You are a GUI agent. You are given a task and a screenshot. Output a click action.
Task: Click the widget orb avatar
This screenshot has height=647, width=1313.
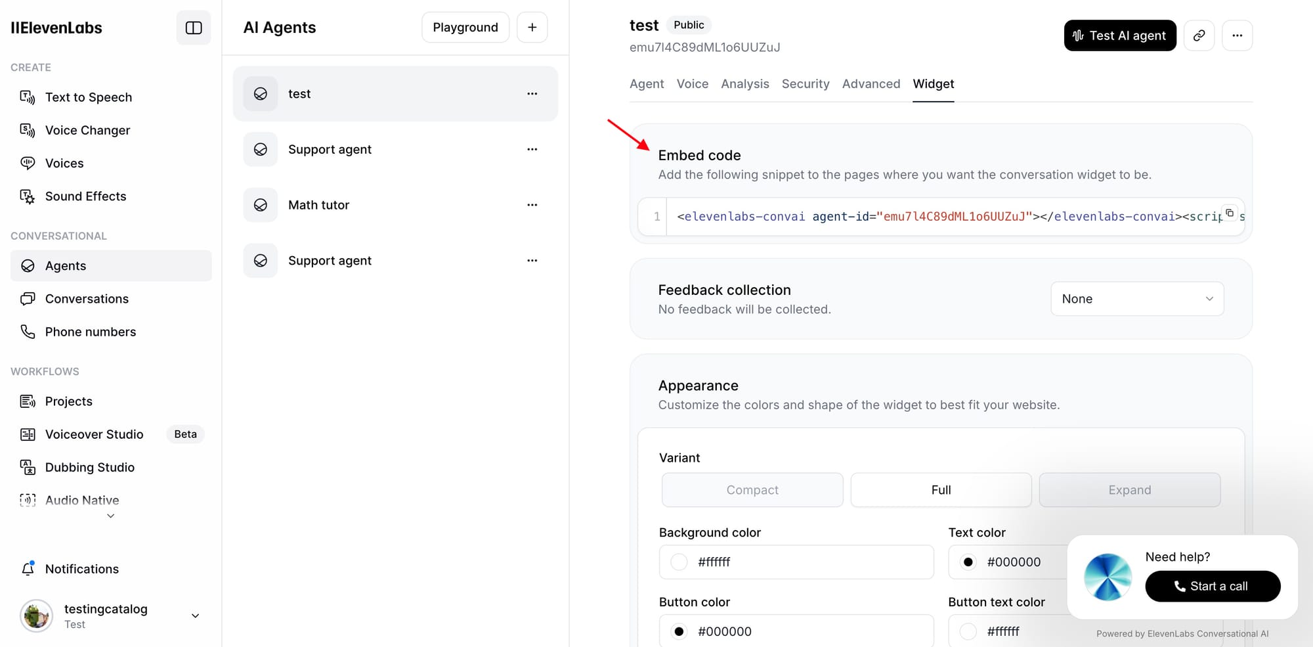tap(1108, 577)
